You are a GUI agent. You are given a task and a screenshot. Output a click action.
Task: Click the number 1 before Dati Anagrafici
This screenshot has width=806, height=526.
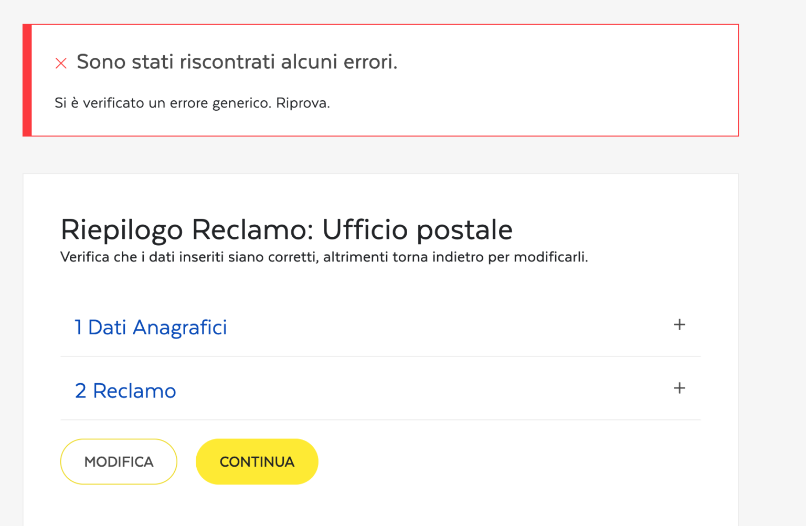(x=78, y=328)
